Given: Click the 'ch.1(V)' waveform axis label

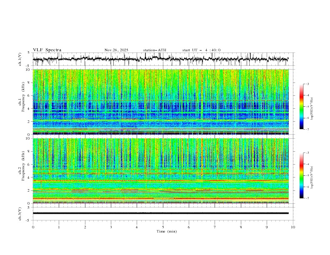Looking at the screenshot, I should 20,59.
